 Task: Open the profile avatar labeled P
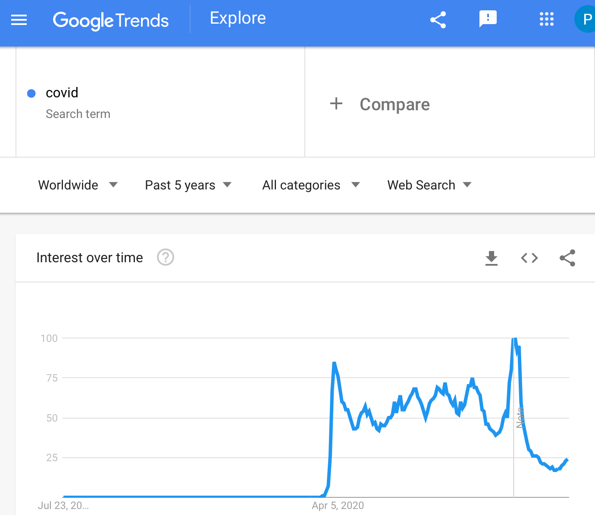(585, 19)
